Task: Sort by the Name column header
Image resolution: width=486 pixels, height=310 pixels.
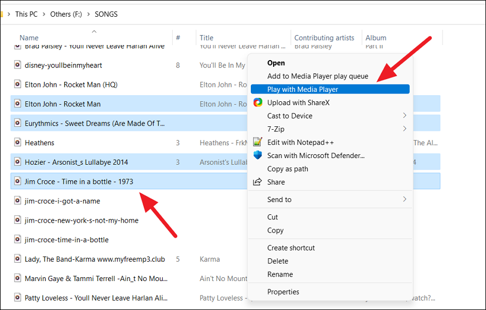Action: click(x=29, y=38)
